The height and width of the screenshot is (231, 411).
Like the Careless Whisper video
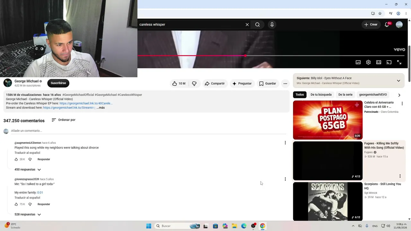pyautogui.click(x=179, y=83)
